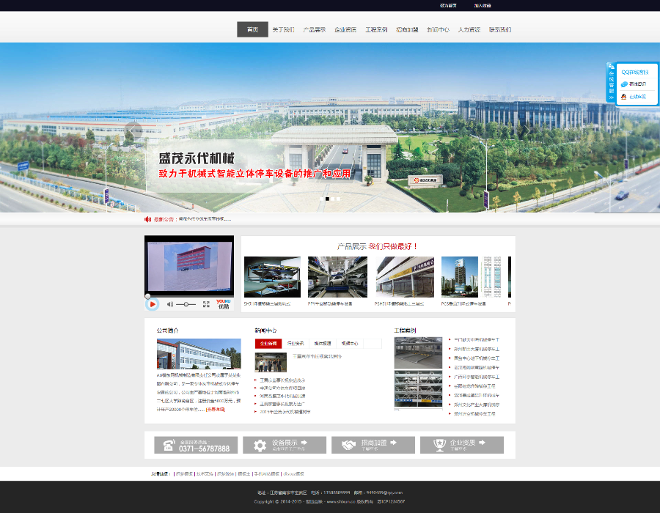Open the fourth product thumbnail, a tower building

(471, 277)
